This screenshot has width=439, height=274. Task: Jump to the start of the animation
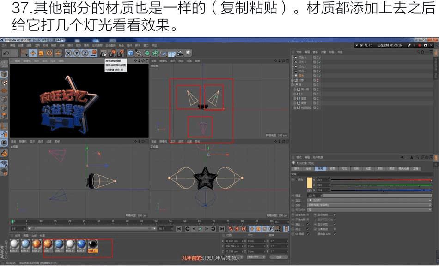pos(179,229)
